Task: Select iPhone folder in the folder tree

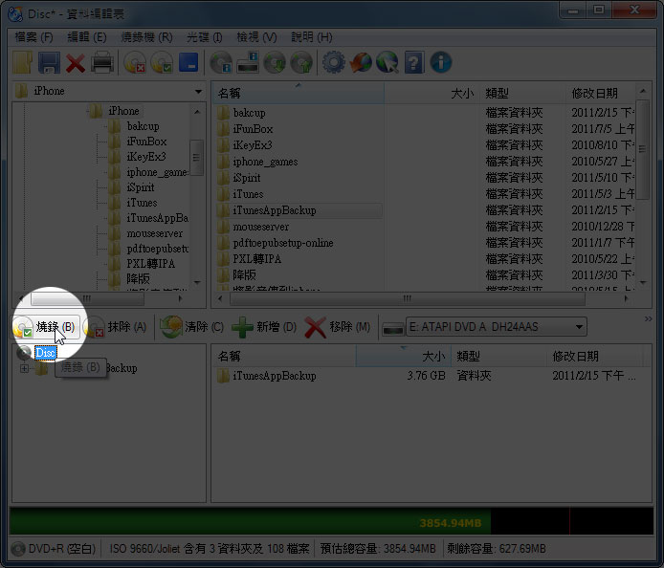Action: click(x=123, y=111)
